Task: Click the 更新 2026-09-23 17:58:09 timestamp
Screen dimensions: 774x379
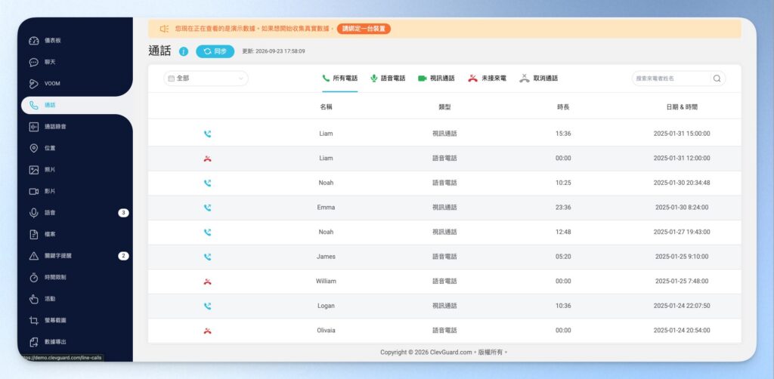Action: [274, 51]
